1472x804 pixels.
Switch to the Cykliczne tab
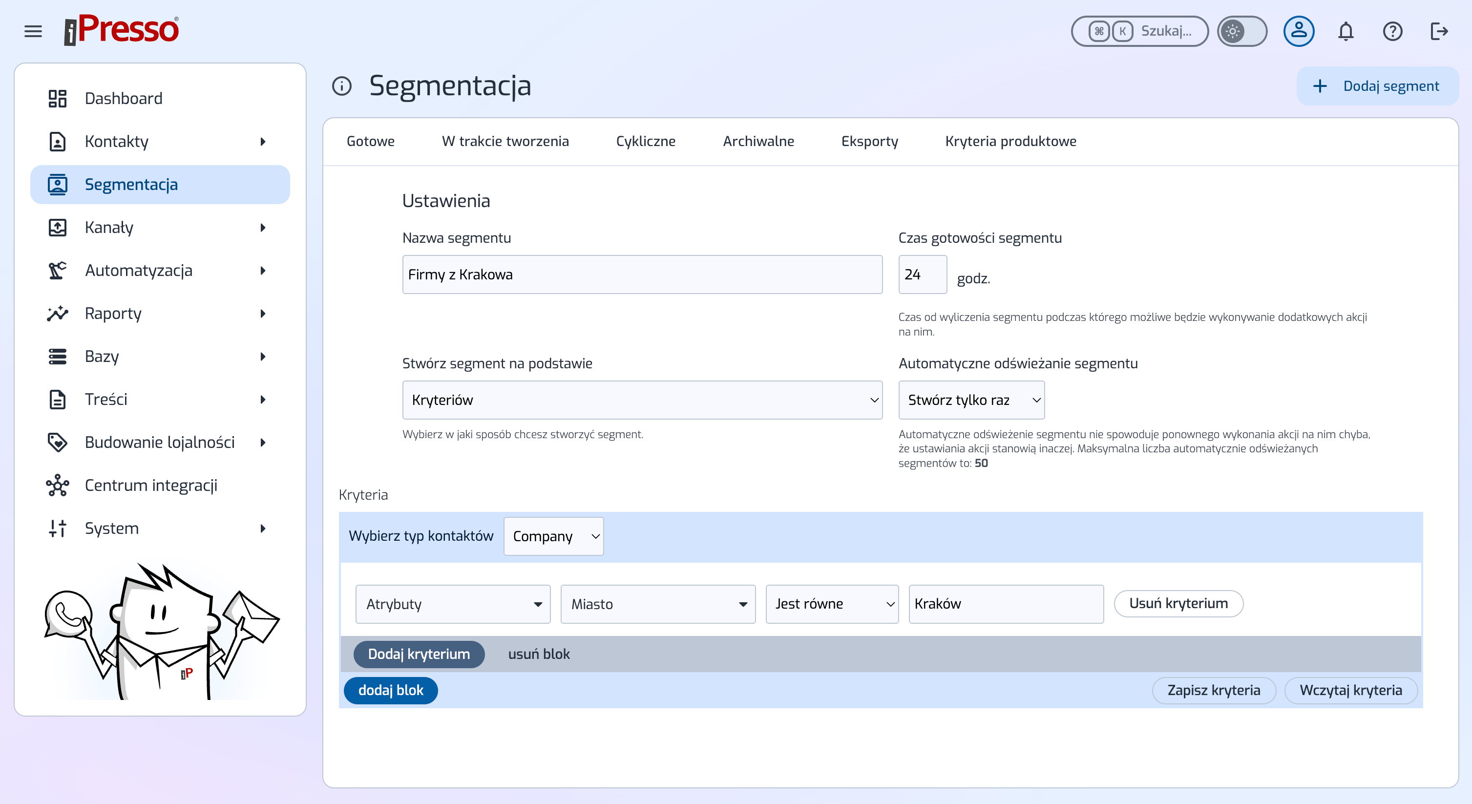pyautogui.click(x=645, y=141)
